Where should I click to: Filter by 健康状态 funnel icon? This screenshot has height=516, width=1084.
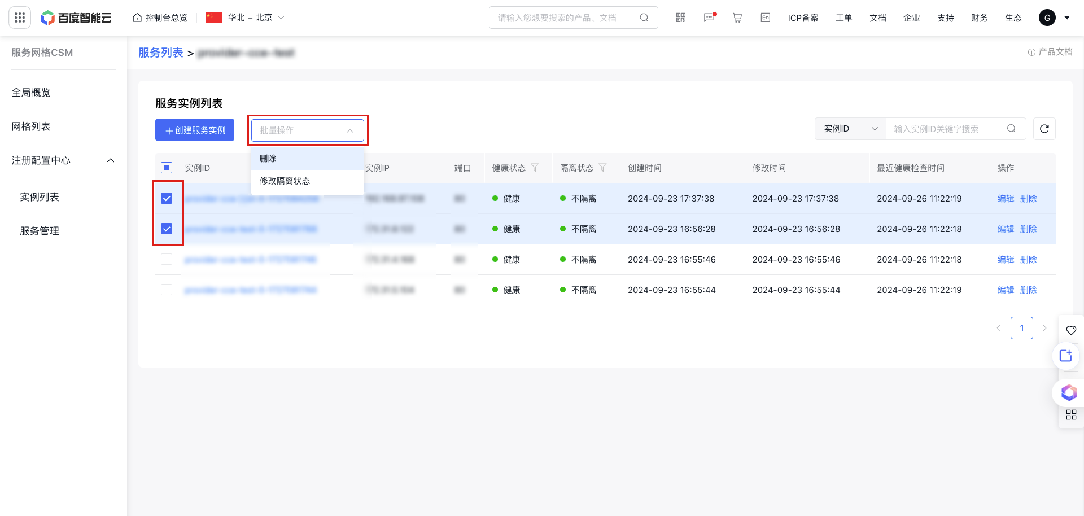[535, 168]
